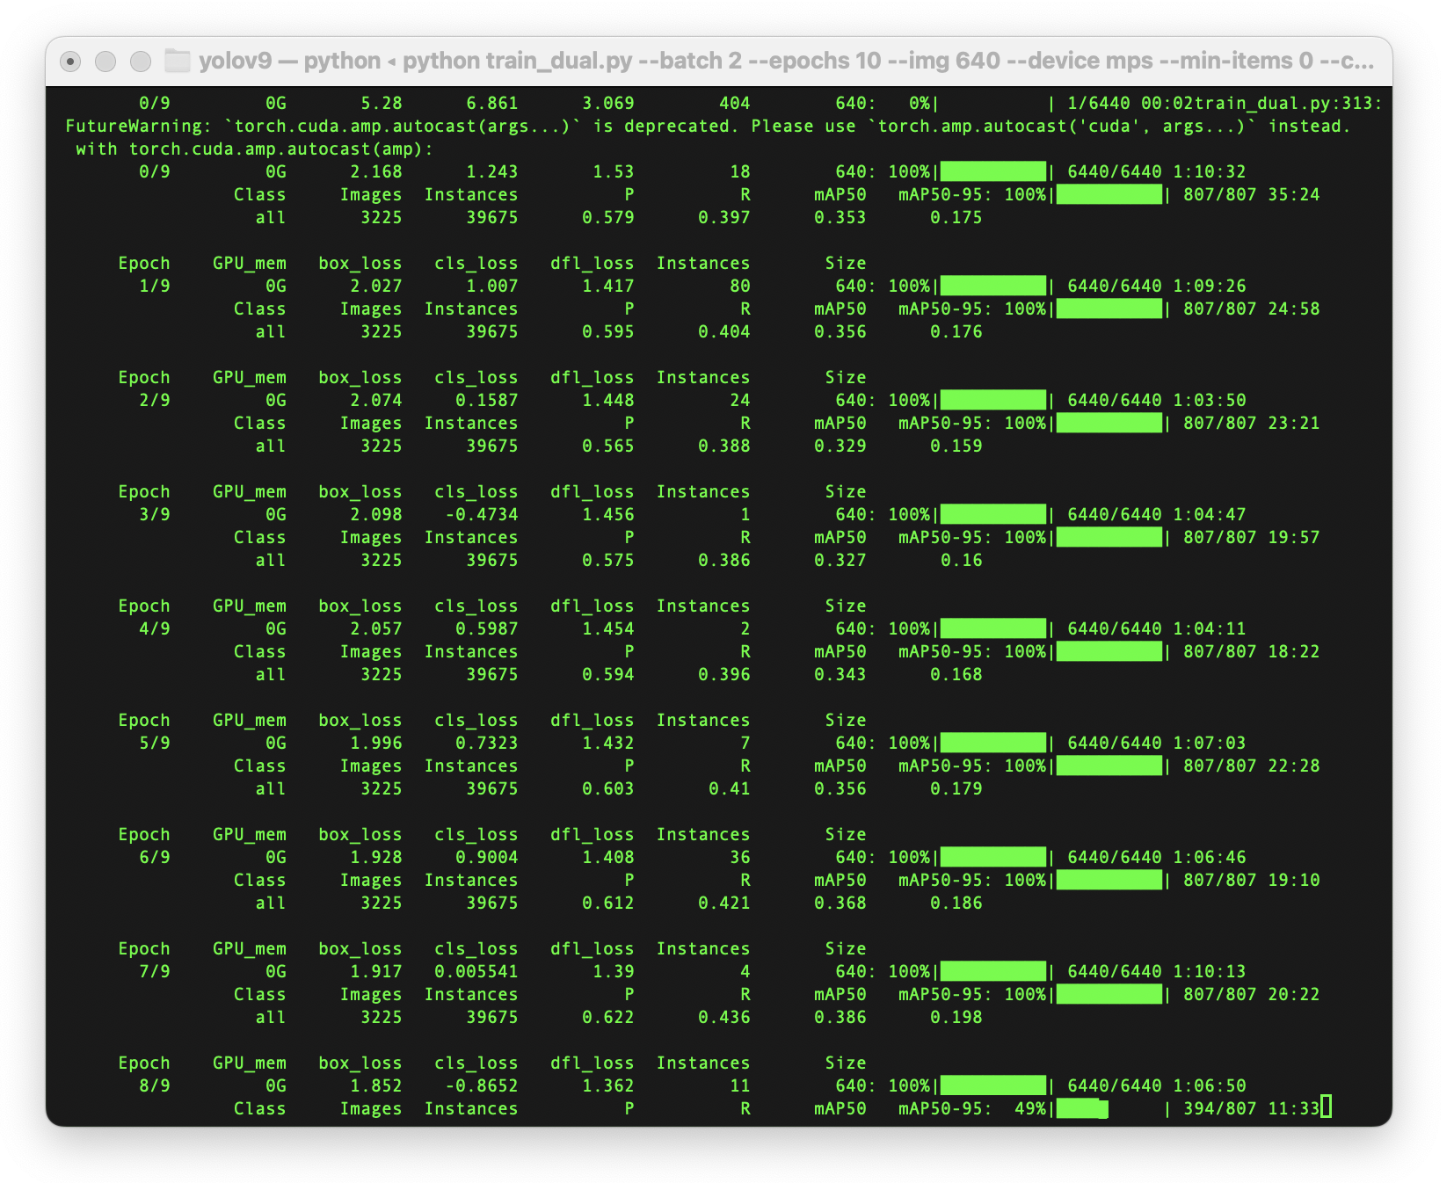This screenshot has width=1454, height=1183.
Task: Click the terminal cursor block after 11:33
Action: [x=1327, y=1107]
